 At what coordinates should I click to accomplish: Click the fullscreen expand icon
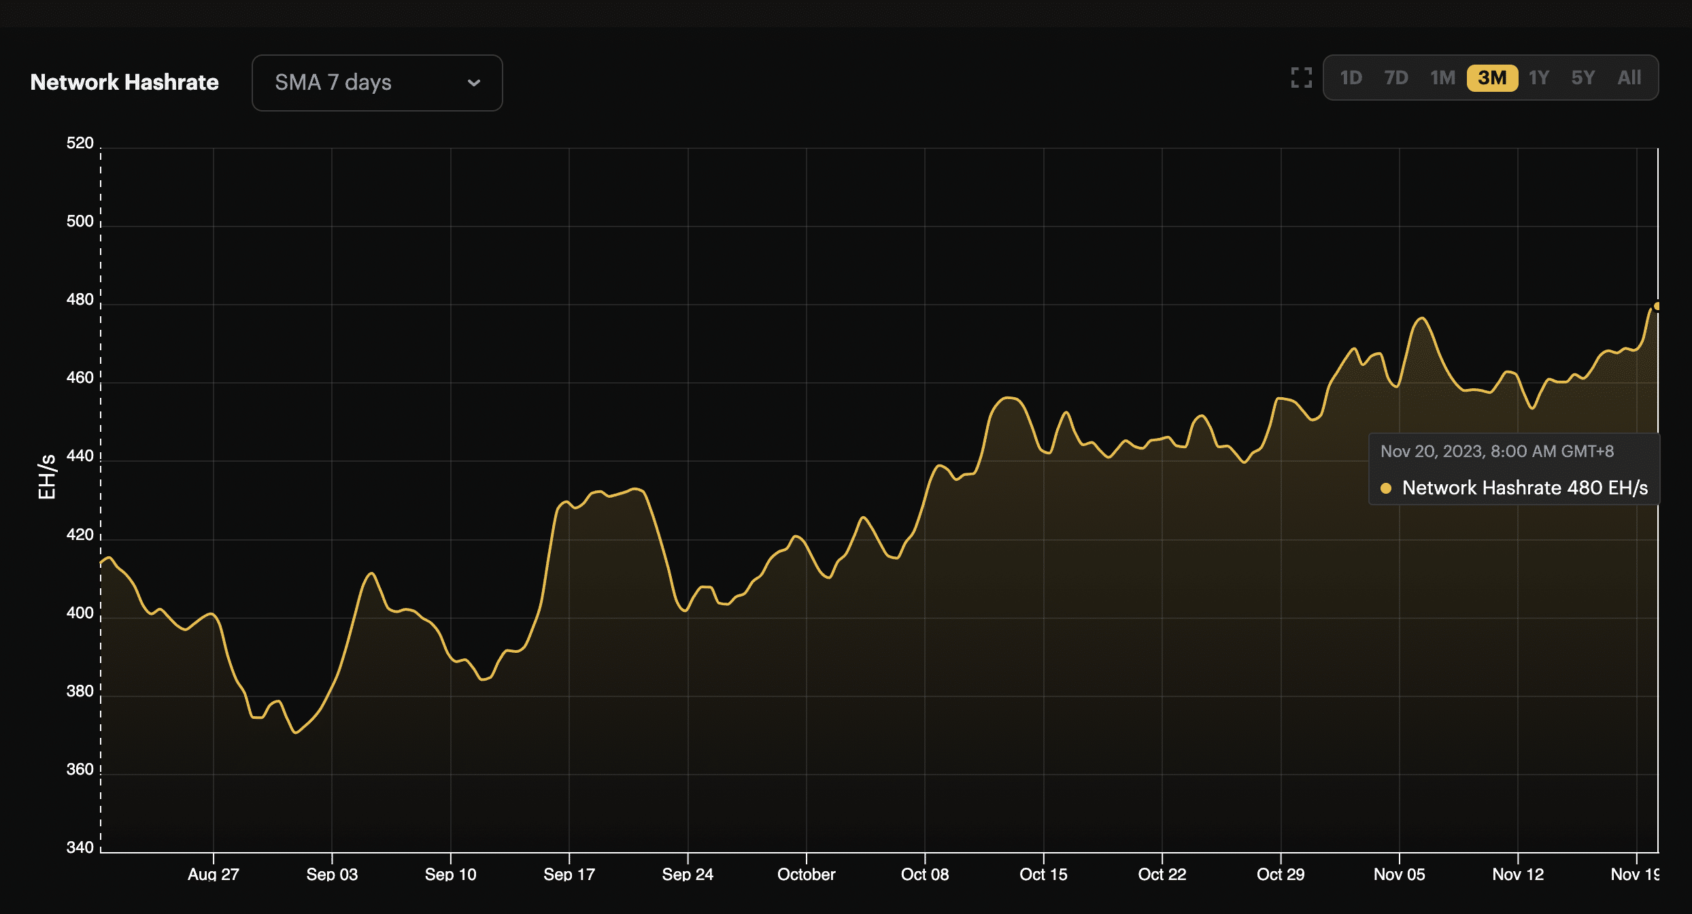[1301, 78]
